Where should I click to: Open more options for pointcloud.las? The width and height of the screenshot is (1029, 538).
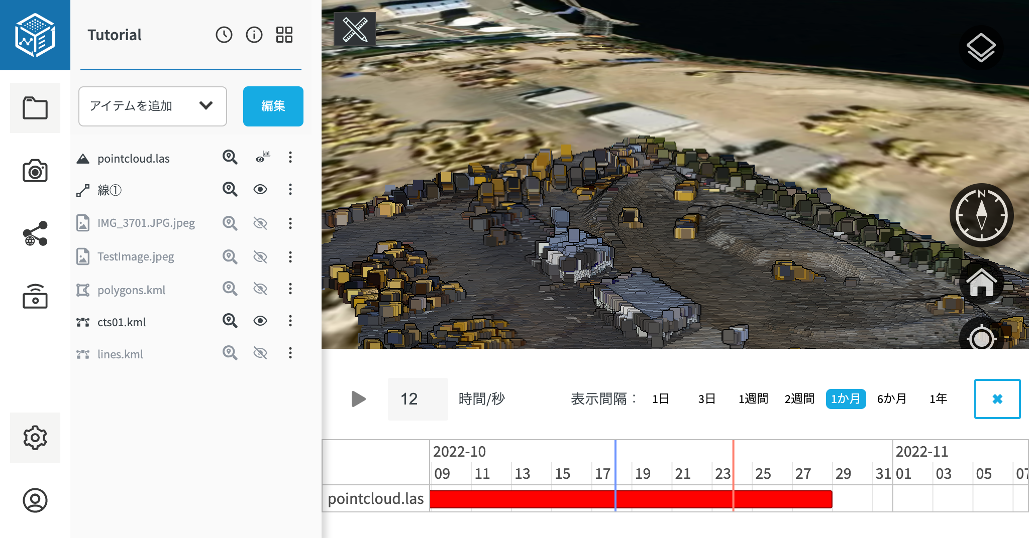tap(290, 158)
